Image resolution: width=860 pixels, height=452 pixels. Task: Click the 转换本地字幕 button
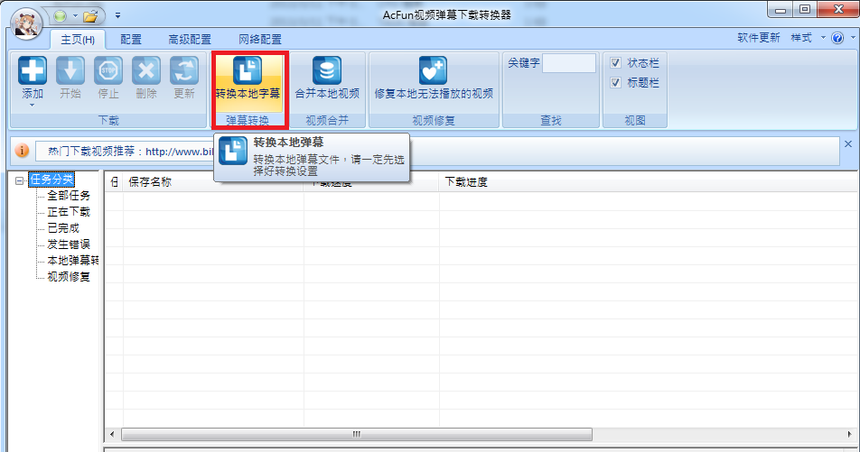point(248,83)
